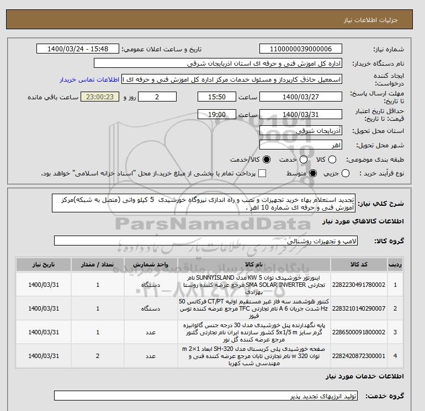Click product code 2286500091800002
Image resolution: width=425 pixels, height=411 pixels.
[x=359, y=332]
